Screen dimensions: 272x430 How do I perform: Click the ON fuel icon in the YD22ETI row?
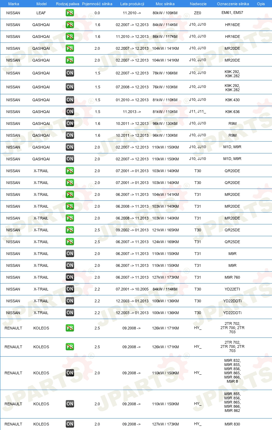tap(70, 289)
